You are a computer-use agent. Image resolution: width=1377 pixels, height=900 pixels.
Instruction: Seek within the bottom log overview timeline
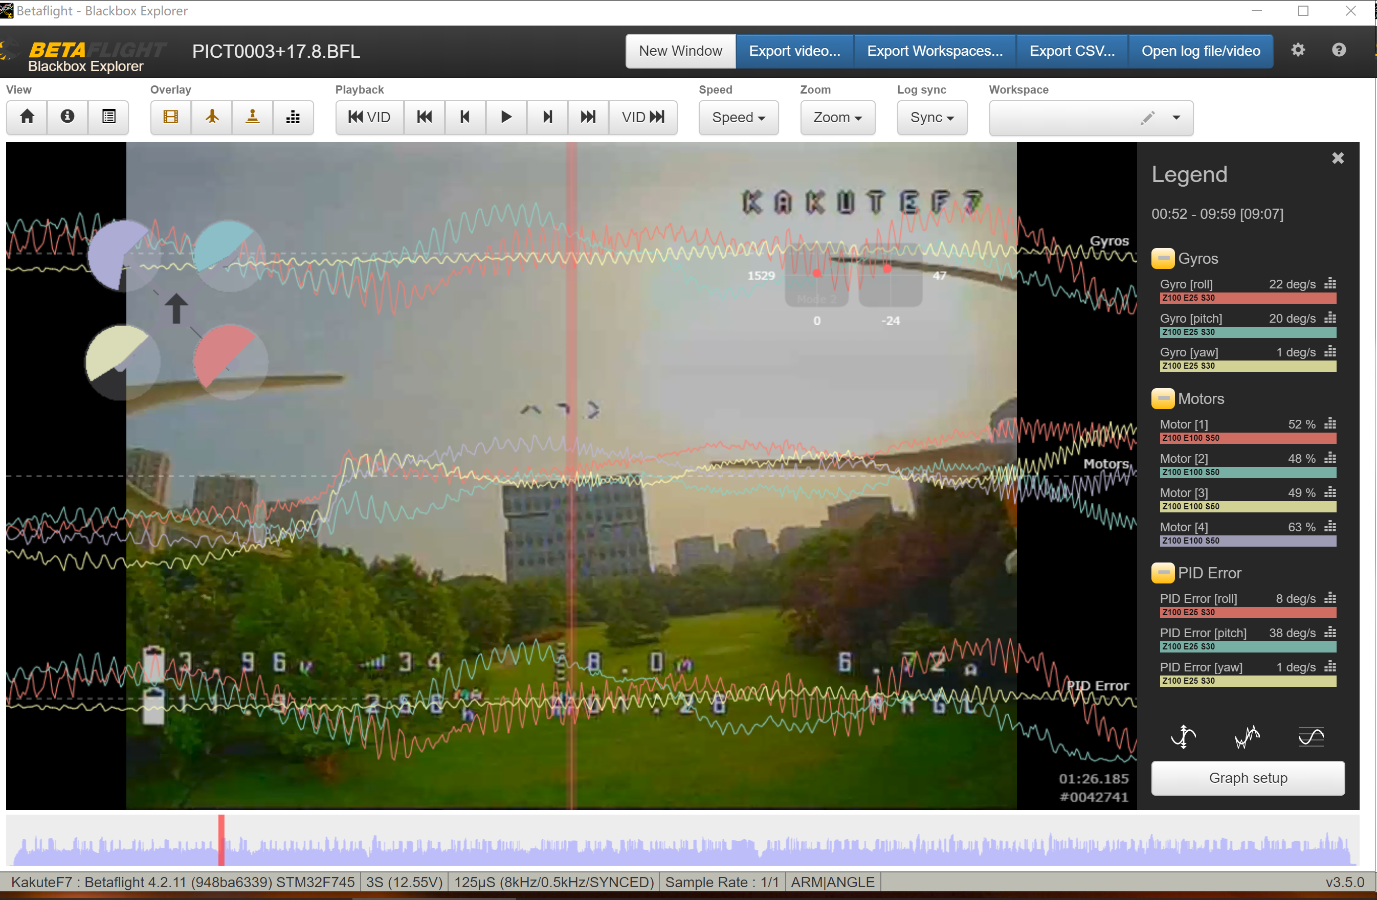pos(683,840)
